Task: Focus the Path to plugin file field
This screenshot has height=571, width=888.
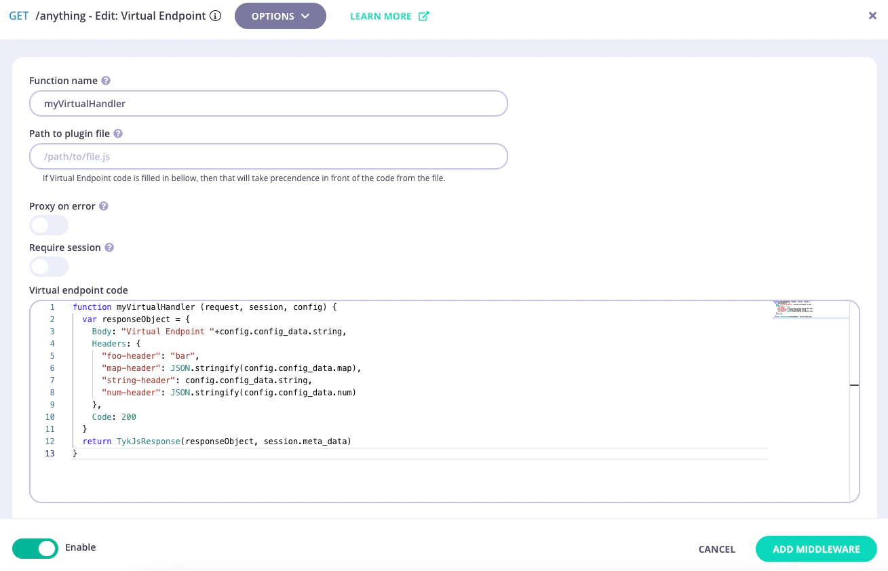Action: [268, 156]
